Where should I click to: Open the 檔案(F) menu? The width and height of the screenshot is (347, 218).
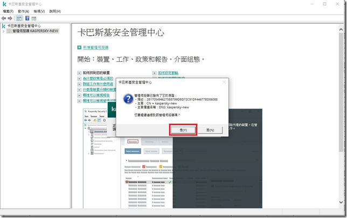(8, 11)
